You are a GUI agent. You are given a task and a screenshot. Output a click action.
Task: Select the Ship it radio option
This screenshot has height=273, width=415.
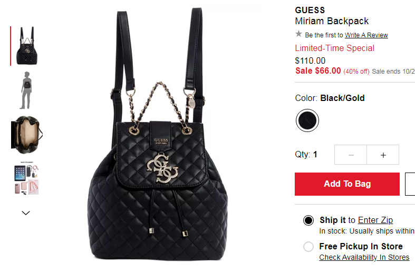coord(308,220)
